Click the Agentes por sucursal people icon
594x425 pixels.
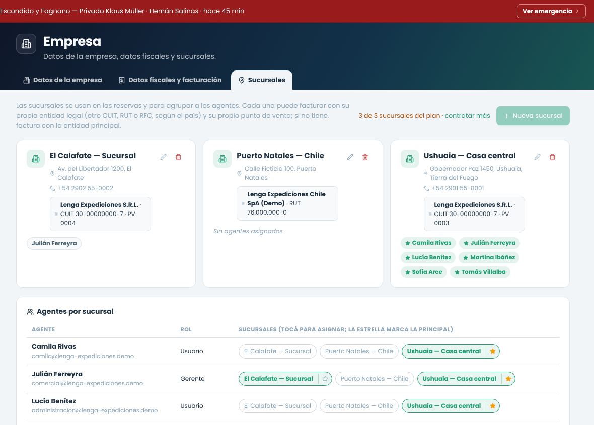pos(30,312)
